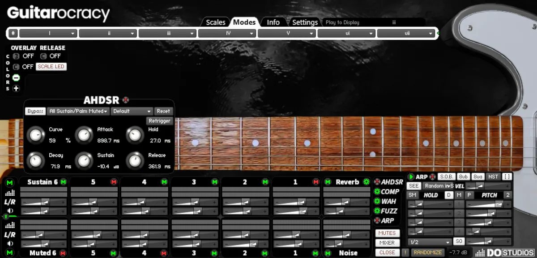
Task: Open the MIXER panel
Action: pyautogui.click(x=387, y=243)
